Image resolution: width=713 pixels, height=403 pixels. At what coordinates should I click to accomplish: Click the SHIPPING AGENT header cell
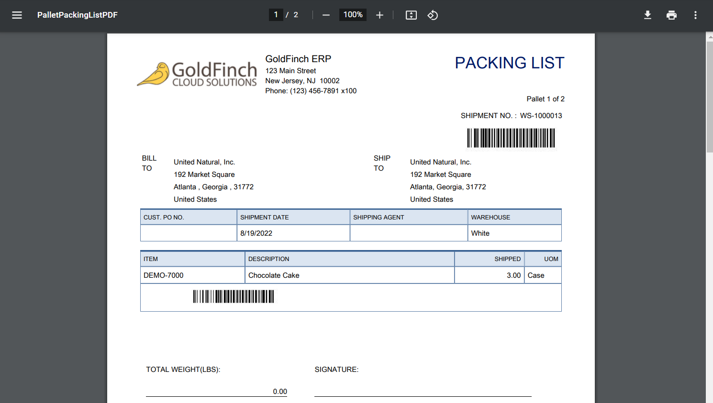[409, 217]
